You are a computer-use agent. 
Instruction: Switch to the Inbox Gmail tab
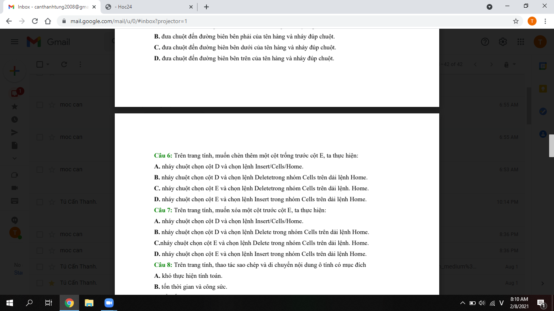coord(52,7)
